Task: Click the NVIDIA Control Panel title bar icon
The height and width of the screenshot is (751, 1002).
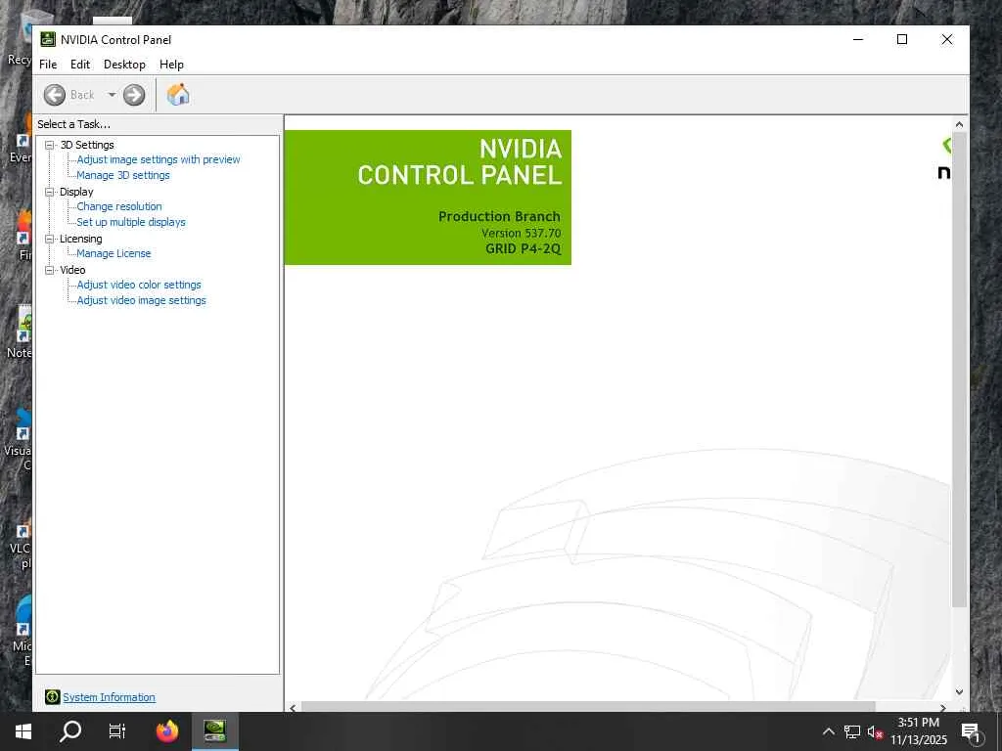Action: tap(48, 39)
